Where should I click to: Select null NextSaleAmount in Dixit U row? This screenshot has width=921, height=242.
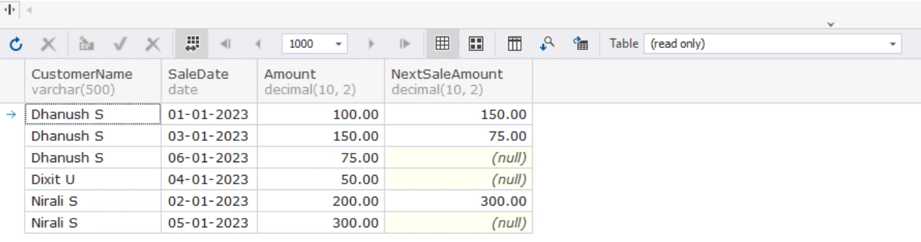point(459,180)
